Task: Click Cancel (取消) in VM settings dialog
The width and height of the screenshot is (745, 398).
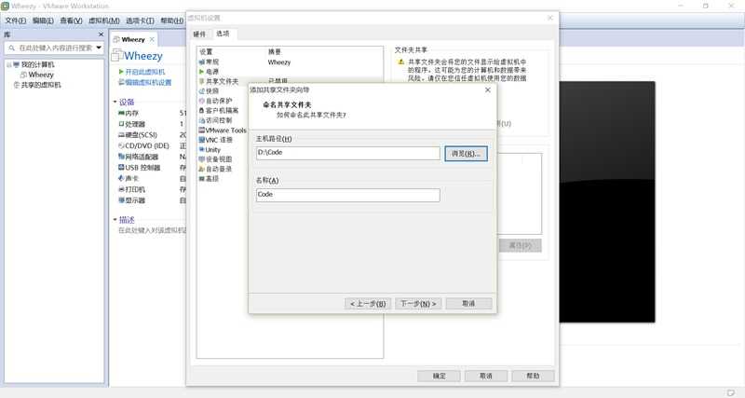Action: 485,376
